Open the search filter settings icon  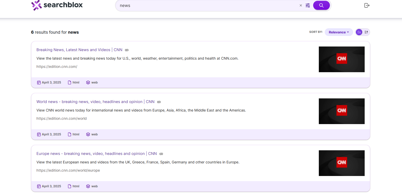click(308, 5)
